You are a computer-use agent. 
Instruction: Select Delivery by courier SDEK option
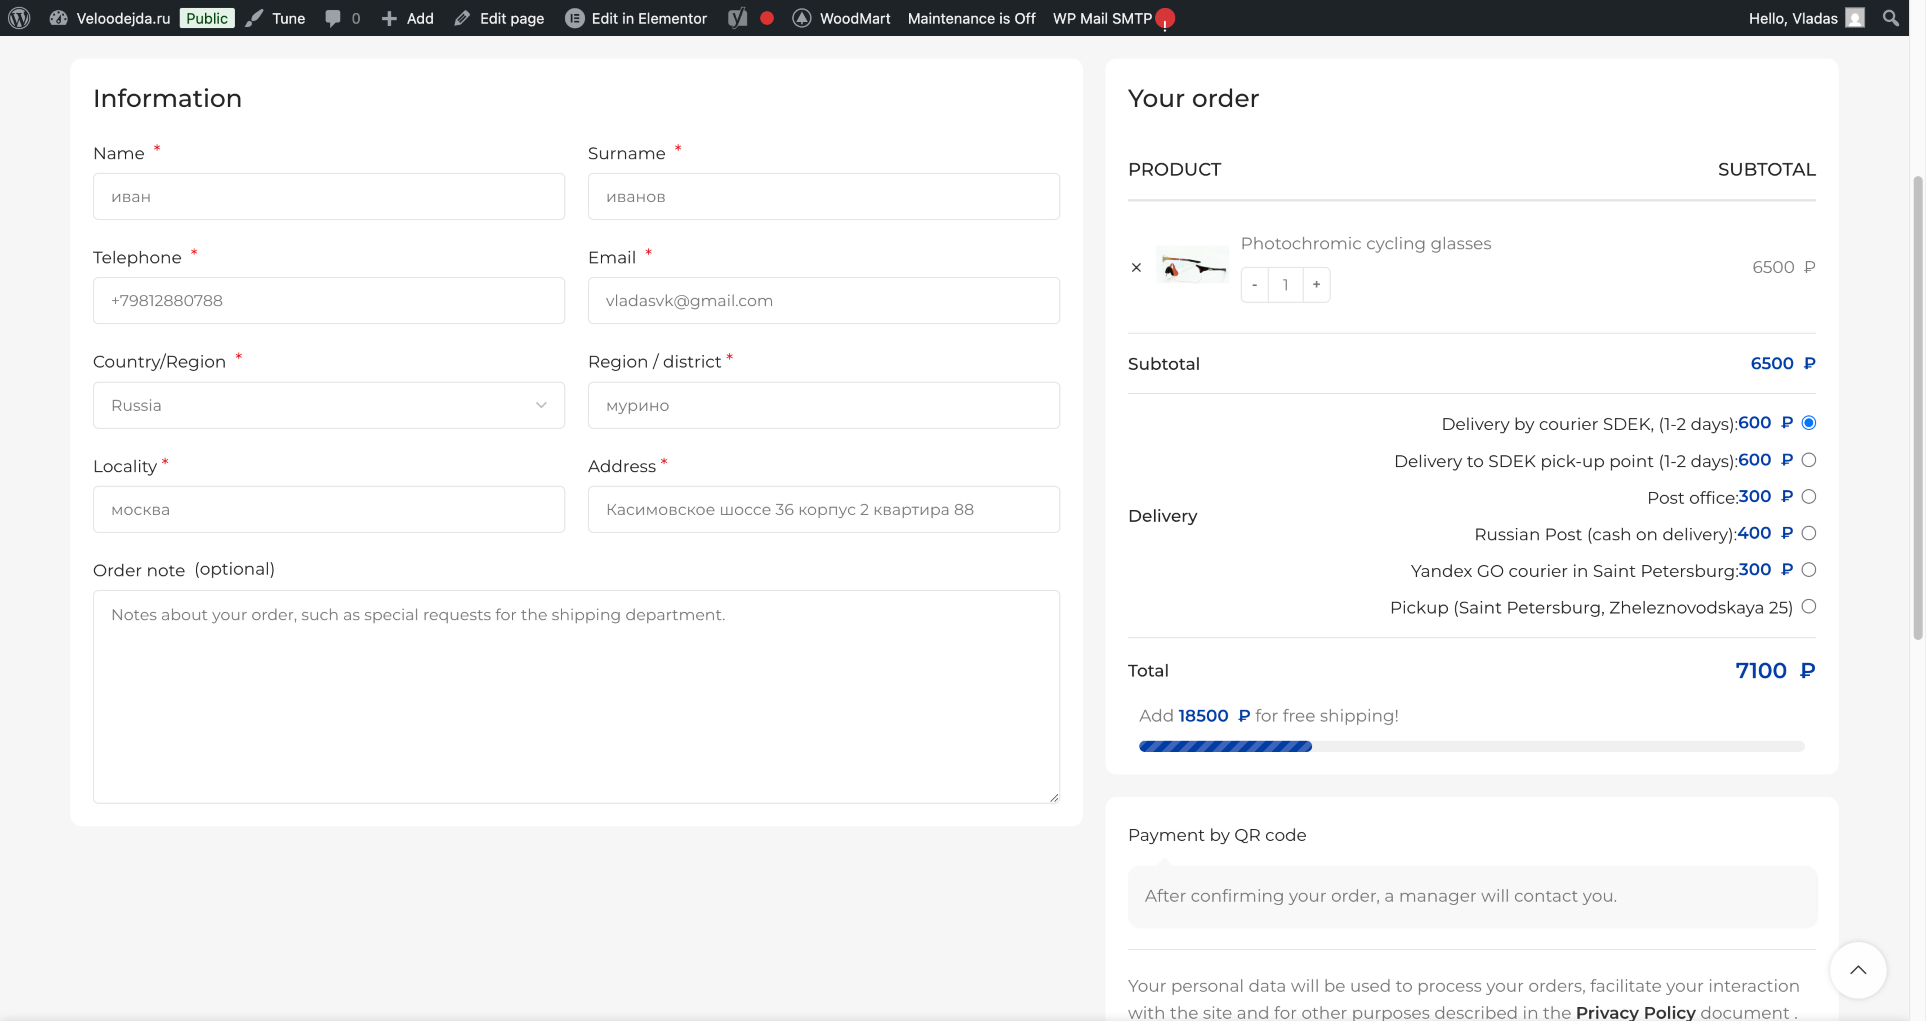point(1809,423)
